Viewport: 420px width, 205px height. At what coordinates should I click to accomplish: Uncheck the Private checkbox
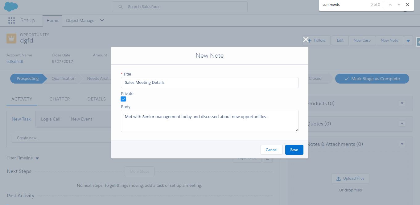pyautogui.click(x=123, y=99)
